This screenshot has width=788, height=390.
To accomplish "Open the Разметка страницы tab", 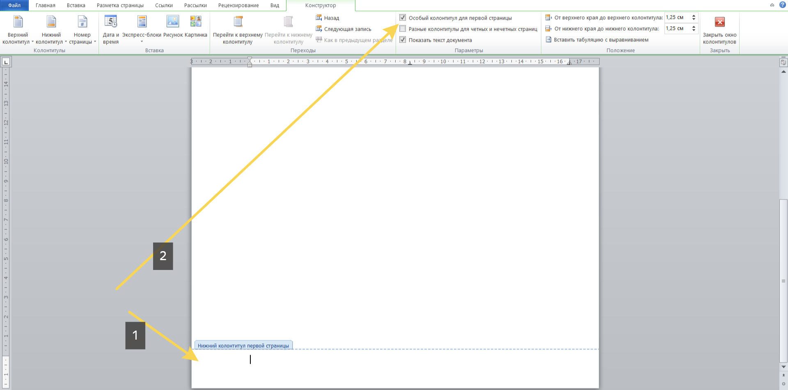I will (x=120, y=5).
